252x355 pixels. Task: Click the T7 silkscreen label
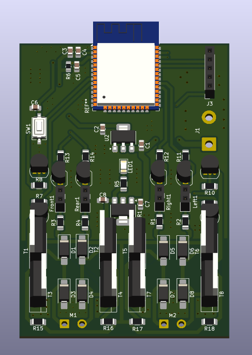pos(149,294)
